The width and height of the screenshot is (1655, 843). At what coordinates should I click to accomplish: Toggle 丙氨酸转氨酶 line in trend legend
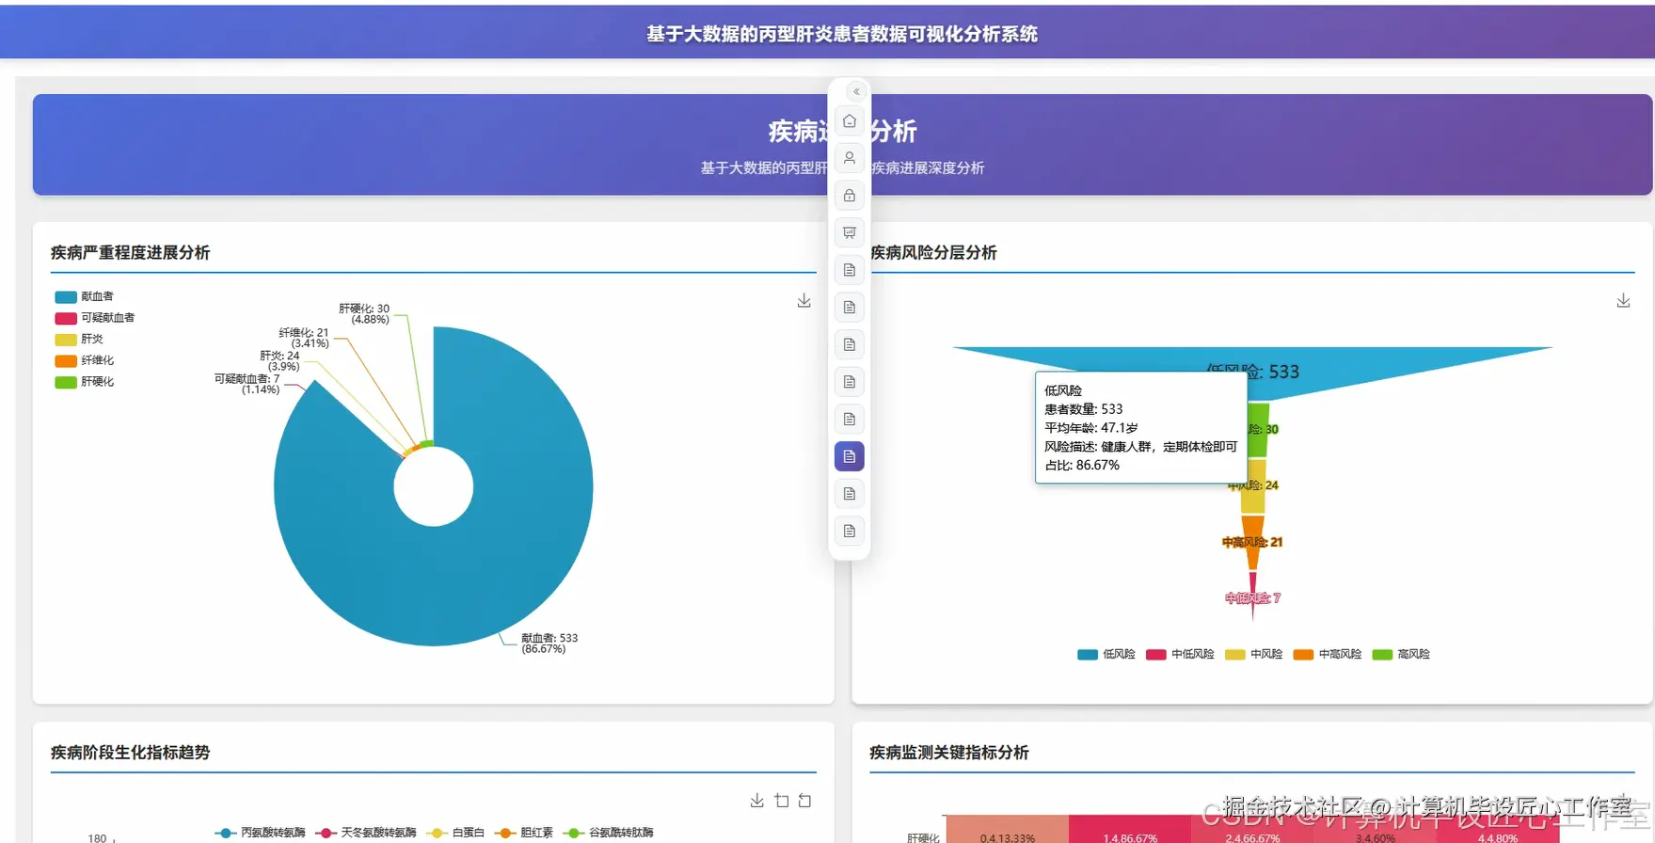tap(261, 833)
